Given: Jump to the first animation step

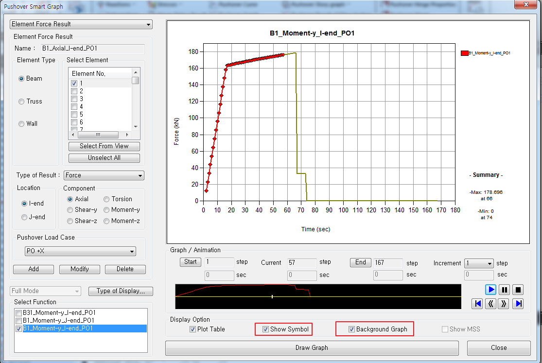Looking at the screenshot, I should [477, 304].
